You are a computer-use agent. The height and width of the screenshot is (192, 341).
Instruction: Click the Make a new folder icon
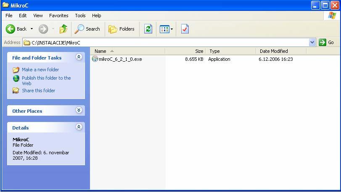pyautogui.click(x=16, y=70)
